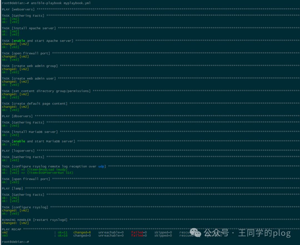This screenshot has height=245, width=300.
Task: Select the changed=8 value in recap
Action: [82, 232]
